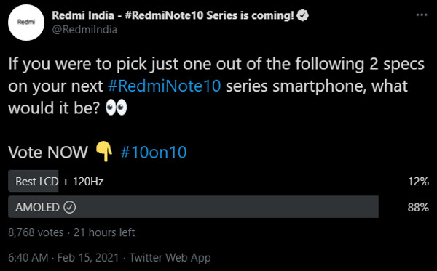437x271 pixels.
Task: Follow the #10on10 hashtag link
Action: click(x=154, y=152)
